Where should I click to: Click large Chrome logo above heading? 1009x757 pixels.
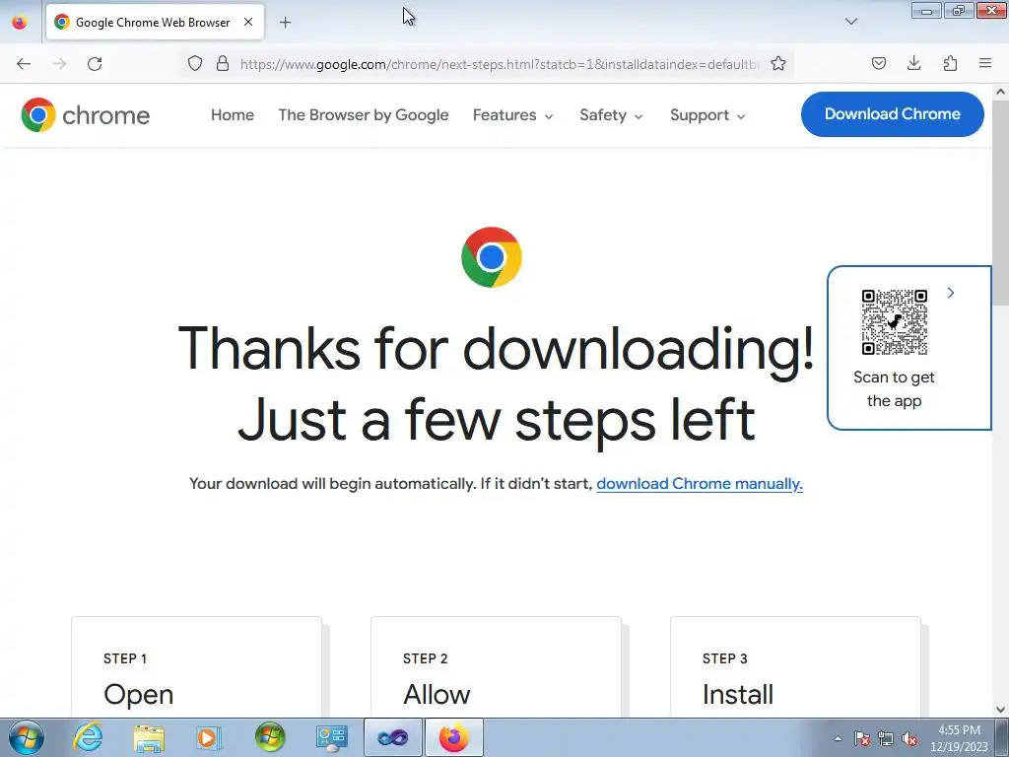(x=492, y=257)
